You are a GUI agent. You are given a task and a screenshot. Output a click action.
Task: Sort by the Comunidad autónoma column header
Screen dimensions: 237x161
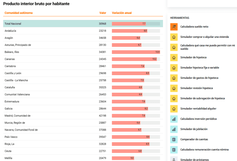coord(19,13)
